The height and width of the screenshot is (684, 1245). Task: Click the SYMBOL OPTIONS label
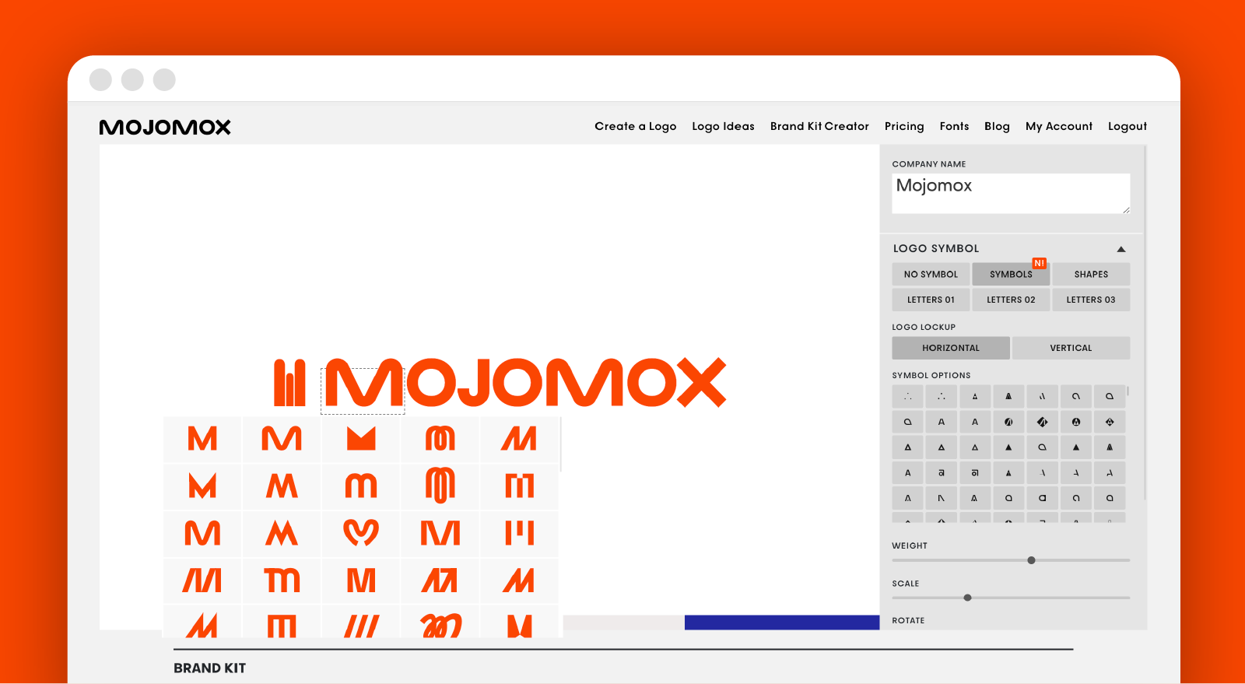pyautogui.click(x=931, y=375)
